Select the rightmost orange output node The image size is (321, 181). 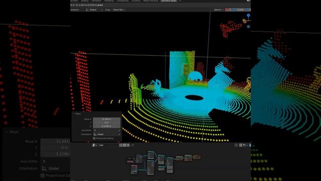pos(197,157)
